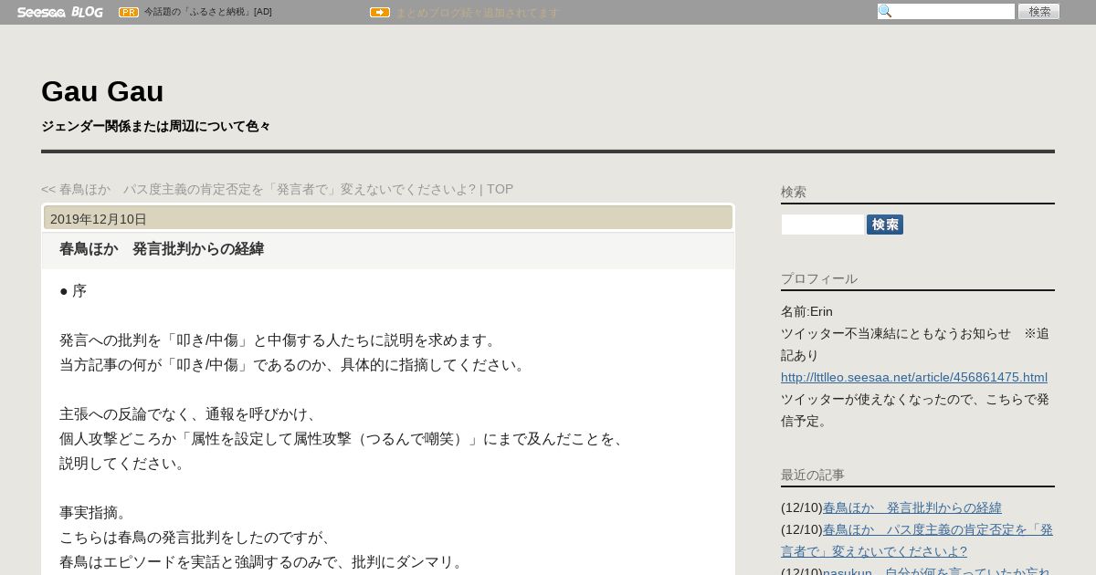Viewport: 1096px width, 575px height.
Task: Click the 最近の記事 sidebar heading
Action: pyautogui.click(x=813, y=475)
